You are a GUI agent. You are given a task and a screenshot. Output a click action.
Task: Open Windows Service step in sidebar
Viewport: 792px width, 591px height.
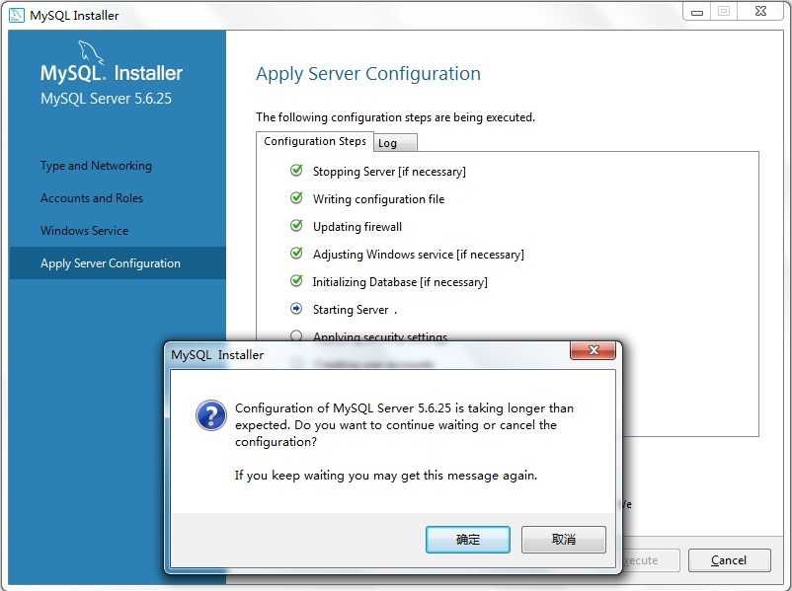point(84,231)
